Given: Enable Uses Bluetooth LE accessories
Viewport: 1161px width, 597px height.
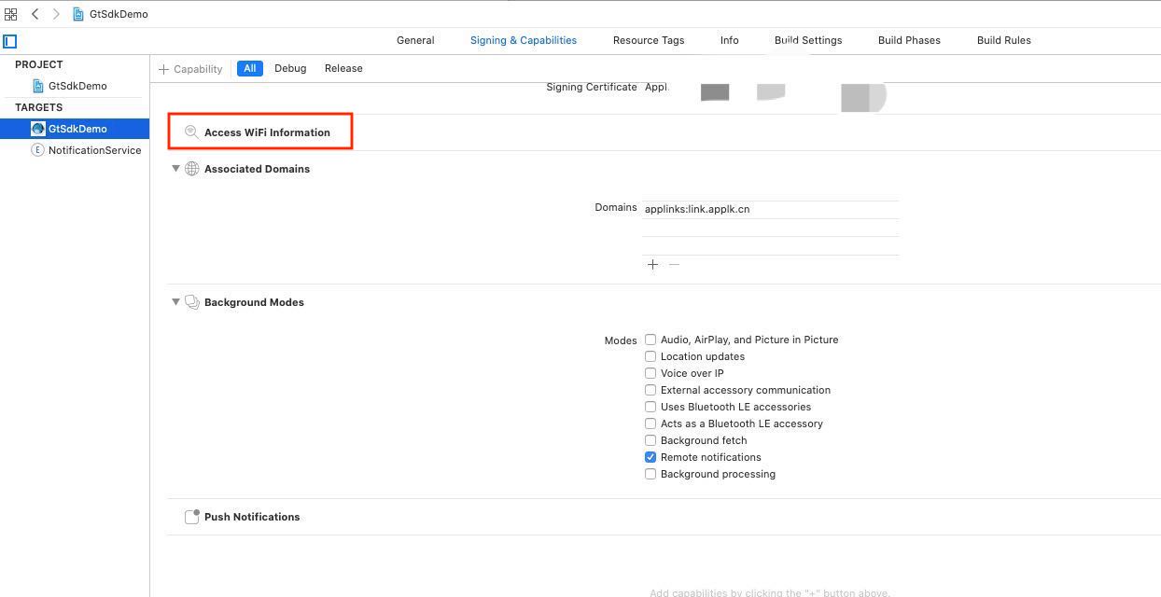Looking at the screenshot, I should click(650, 407).
